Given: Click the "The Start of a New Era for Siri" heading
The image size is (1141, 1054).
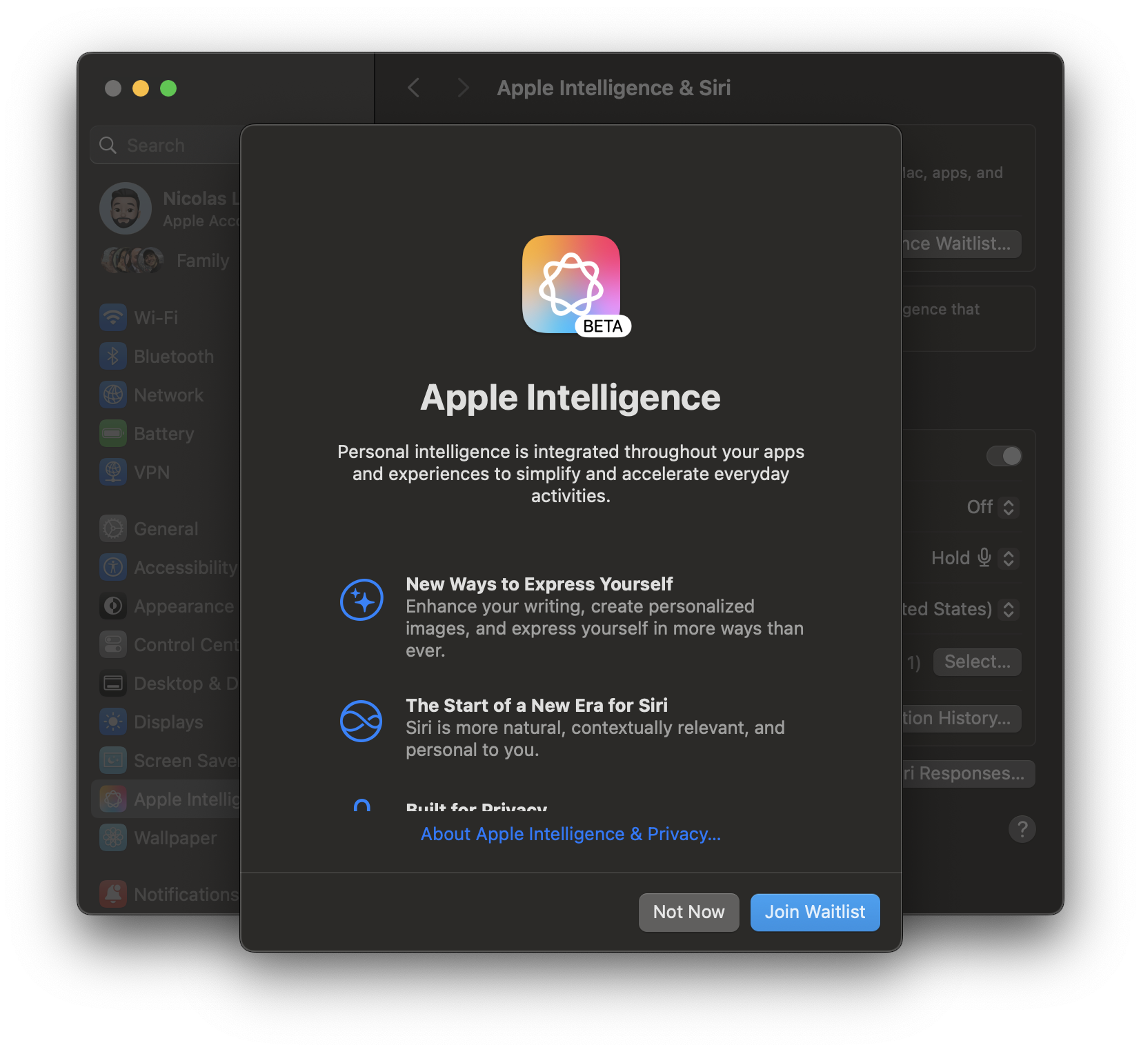Looking at the screenshot, I should [537, 705].
